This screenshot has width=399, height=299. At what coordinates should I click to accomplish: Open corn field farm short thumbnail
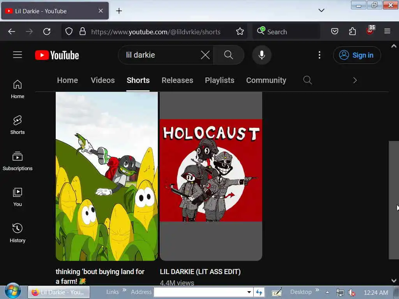coord(107,176)
